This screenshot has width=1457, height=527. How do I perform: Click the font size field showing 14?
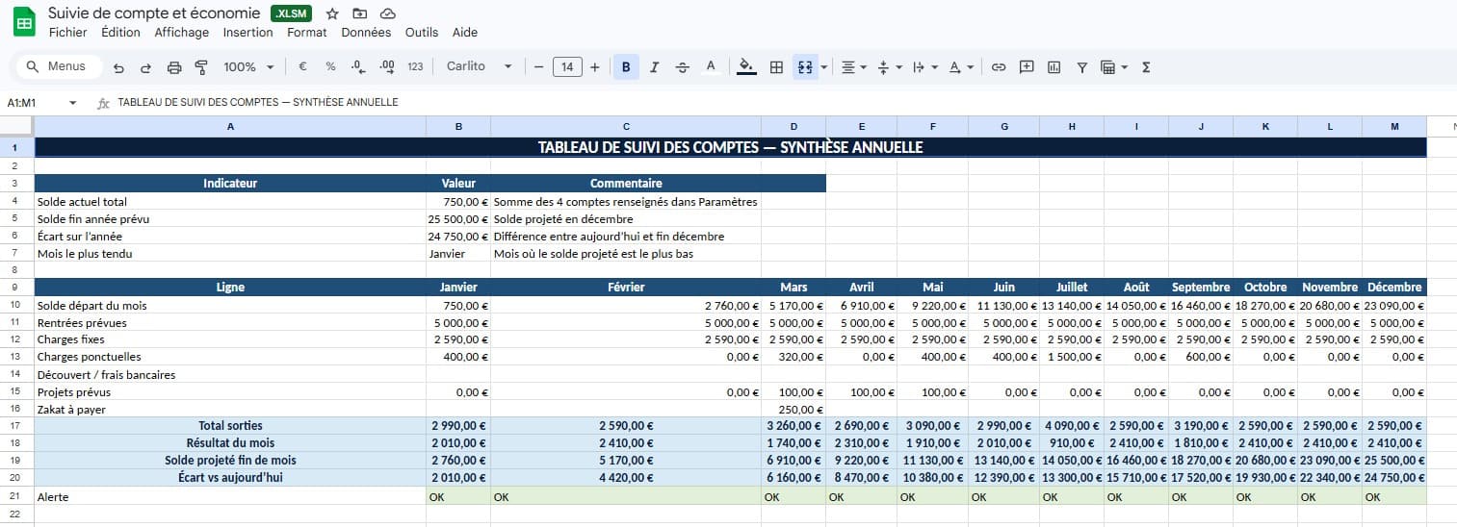[x=567, y=67]
